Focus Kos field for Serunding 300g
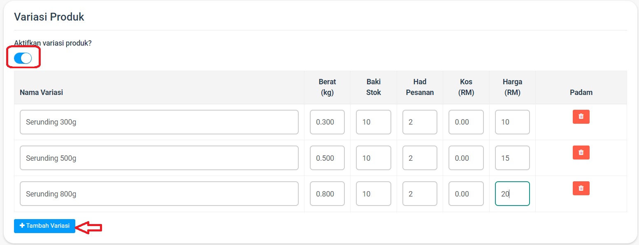This screenshot has height=245, width=639. [x=466, y=122]
